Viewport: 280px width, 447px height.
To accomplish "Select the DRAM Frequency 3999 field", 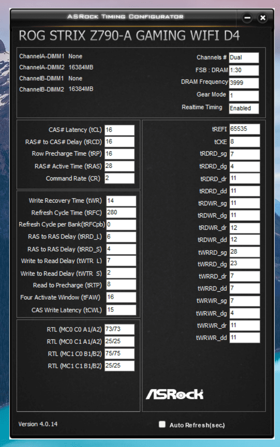I will coord(244,83).
